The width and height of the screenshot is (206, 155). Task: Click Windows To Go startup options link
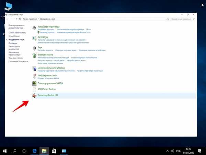(73, 32)
